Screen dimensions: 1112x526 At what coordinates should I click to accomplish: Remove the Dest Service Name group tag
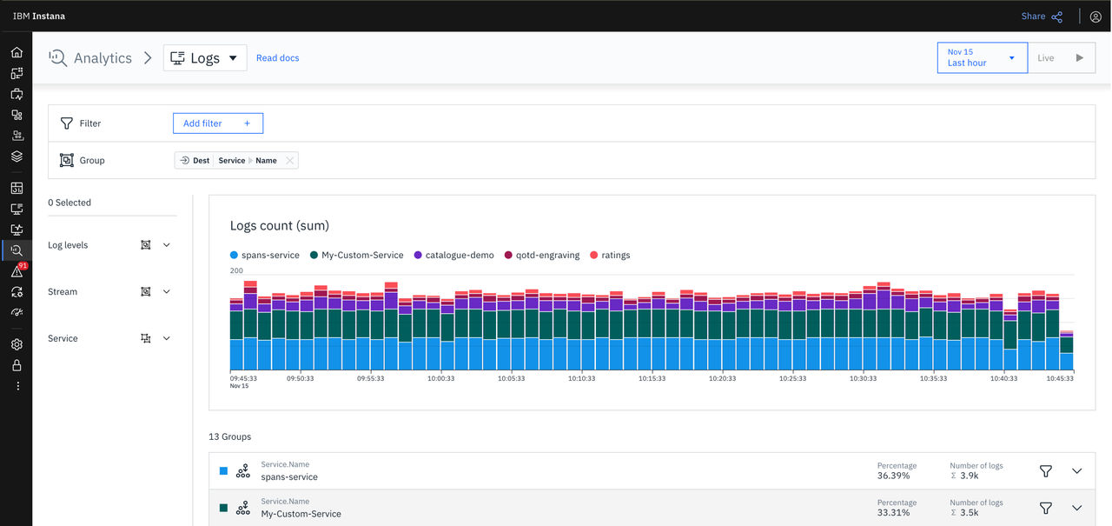pyautogui.click(x=290, y=161)
